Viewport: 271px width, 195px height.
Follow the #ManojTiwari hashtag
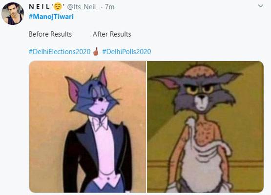(x=51, y=17)
